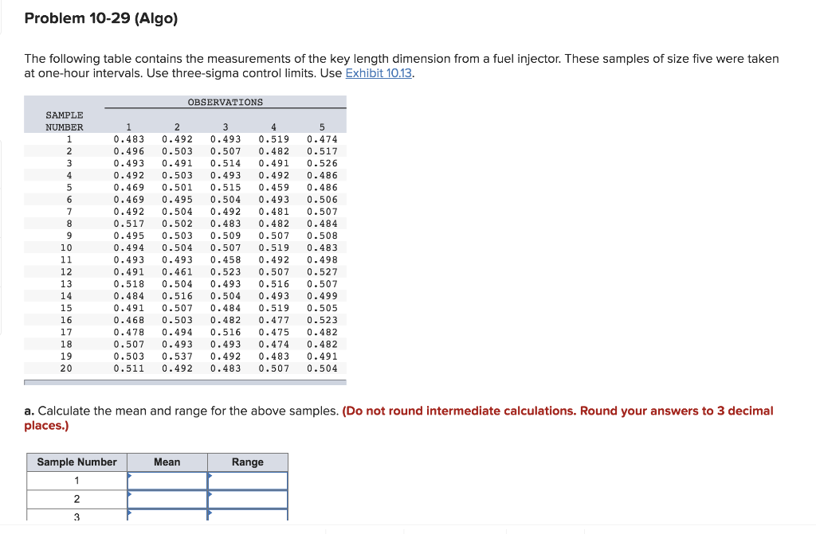Select observation column header 1
The width and height of the screenshot is (816, 534).
click(129, 127)
